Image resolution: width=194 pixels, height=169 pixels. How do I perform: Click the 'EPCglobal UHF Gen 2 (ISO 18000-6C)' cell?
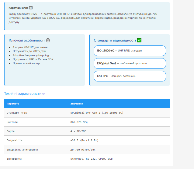(119, 113)
